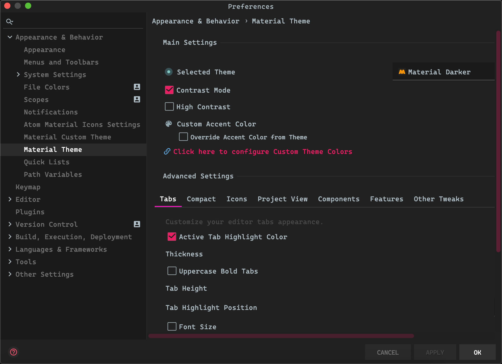Switch to the Project View tab
502x364 pixels.
point(283,199)
